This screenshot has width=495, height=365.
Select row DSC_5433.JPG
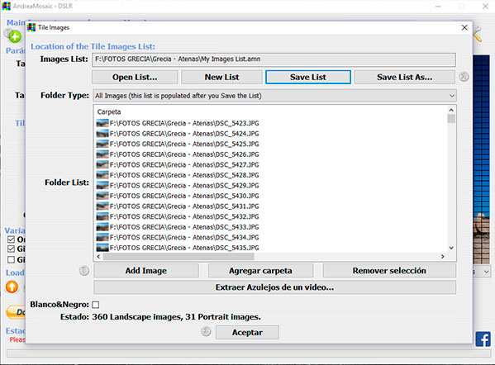coord(178,227)
